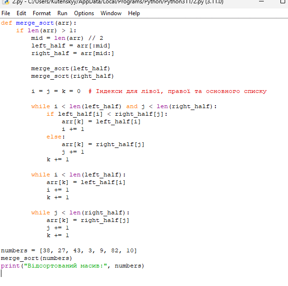Open the Window menu

(x=111, y=13)
